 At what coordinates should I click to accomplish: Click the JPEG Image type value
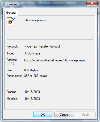point(32,53)
